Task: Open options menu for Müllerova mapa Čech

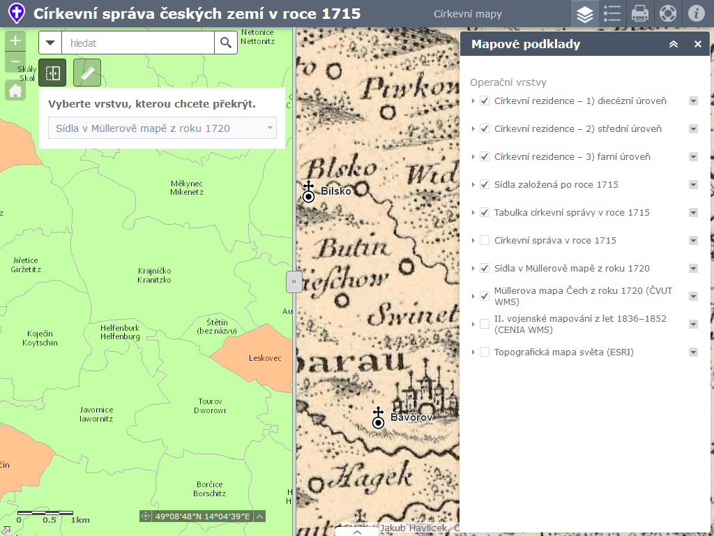Action: point(693,296)
